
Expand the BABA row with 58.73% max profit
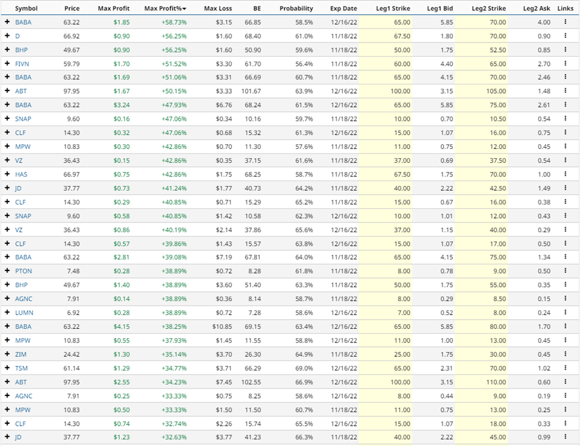tap(7, 22)
